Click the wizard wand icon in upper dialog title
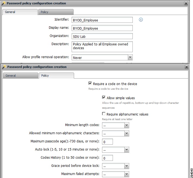 pos(4,3)
